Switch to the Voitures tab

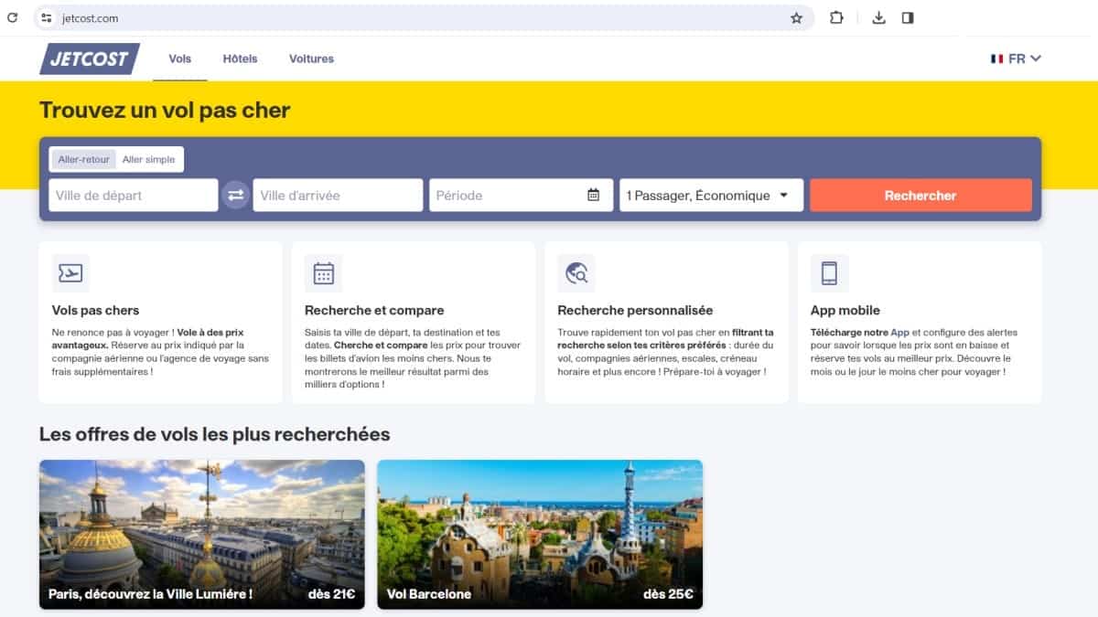click(x=311, y=59)
